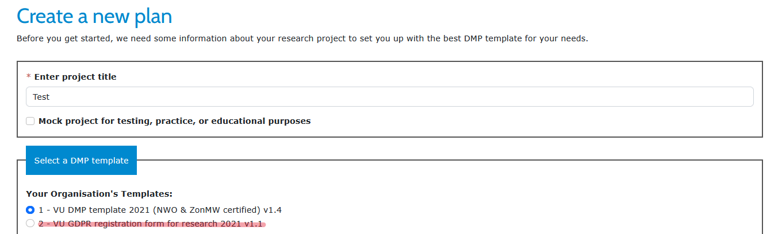Select the VU DMP template 2021 radio button
The width and height of the screenshot is (782, 234).
pyautogui.click(x=30, y=210)
